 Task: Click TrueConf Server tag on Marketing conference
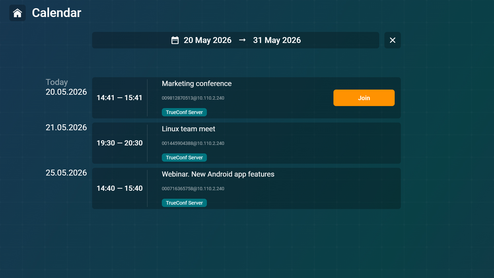click(x=184, y=112)
